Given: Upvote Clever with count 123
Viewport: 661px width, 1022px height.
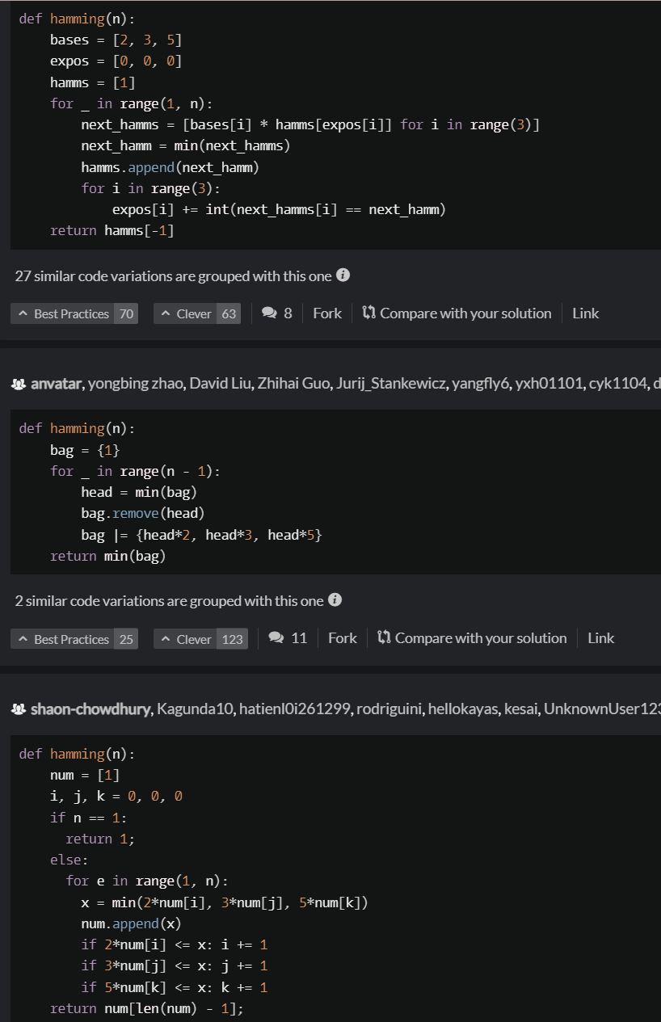Looking at the screenshot, I should tap(201, 639).
